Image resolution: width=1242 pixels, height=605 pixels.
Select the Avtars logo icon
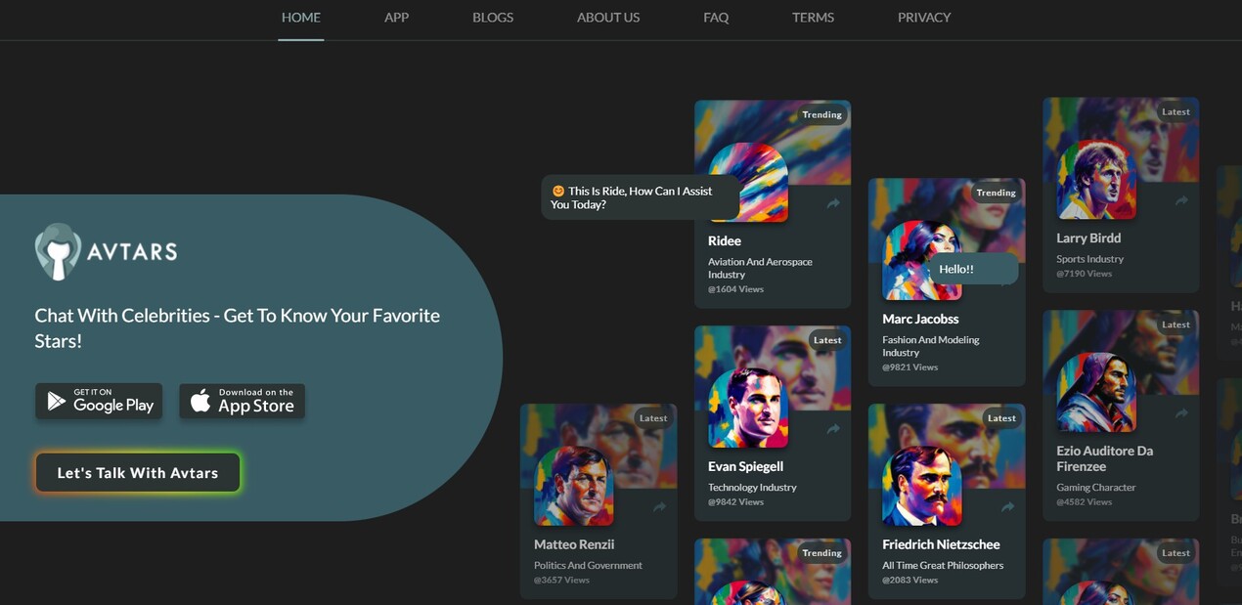coord(61,252)
